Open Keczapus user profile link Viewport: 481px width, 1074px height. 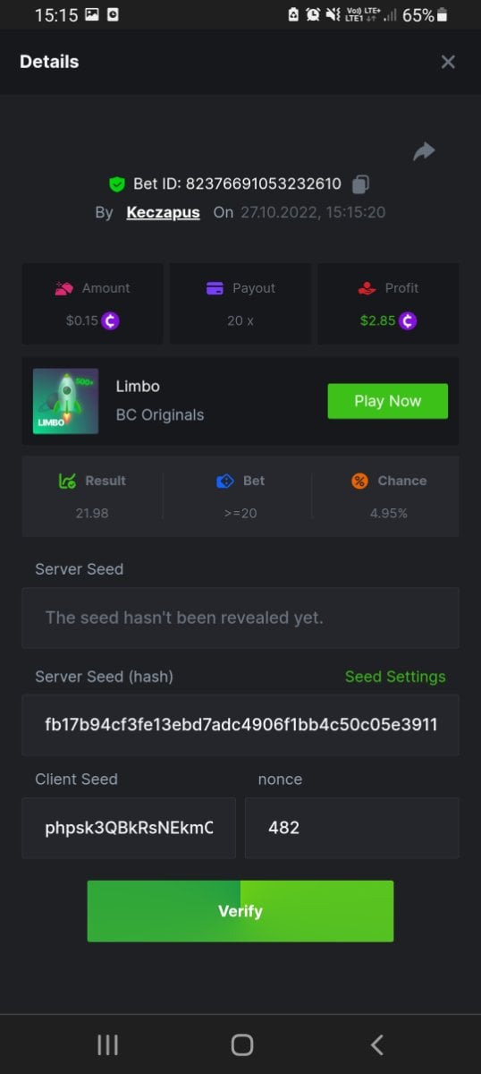163,213
